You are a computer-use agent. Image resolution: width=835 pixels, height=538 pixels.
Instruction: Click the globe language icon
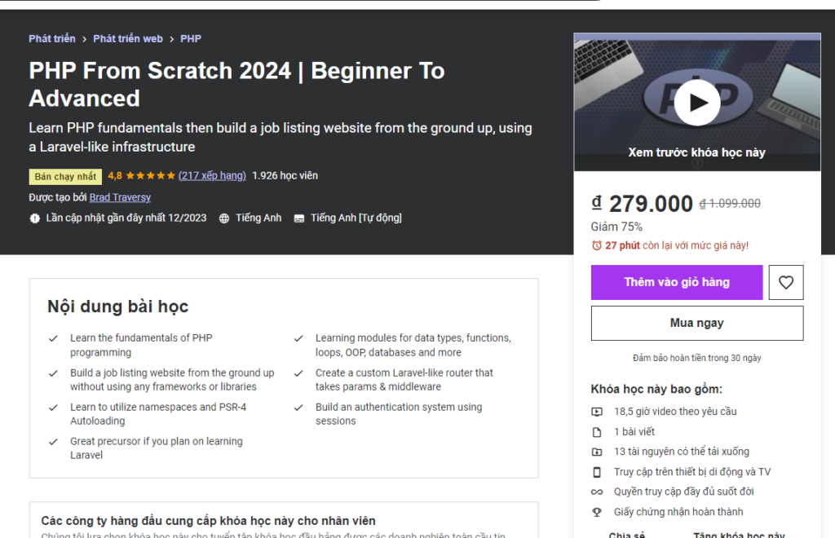[x=224, y=218]
